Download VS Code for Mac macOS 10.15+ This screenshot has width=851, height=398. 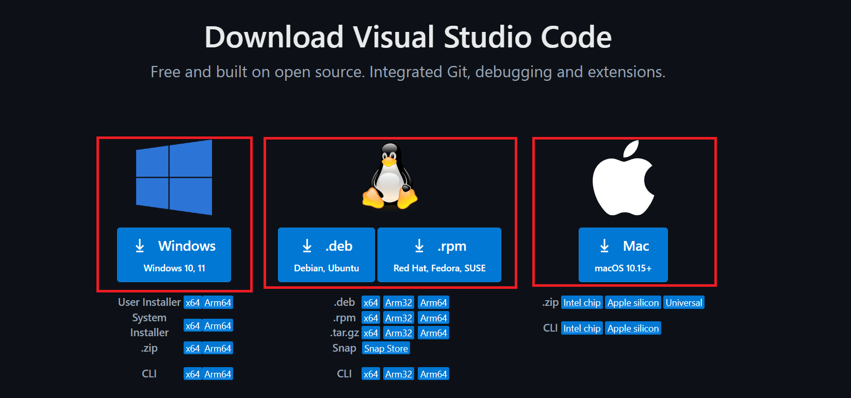(x=623, y=255)
